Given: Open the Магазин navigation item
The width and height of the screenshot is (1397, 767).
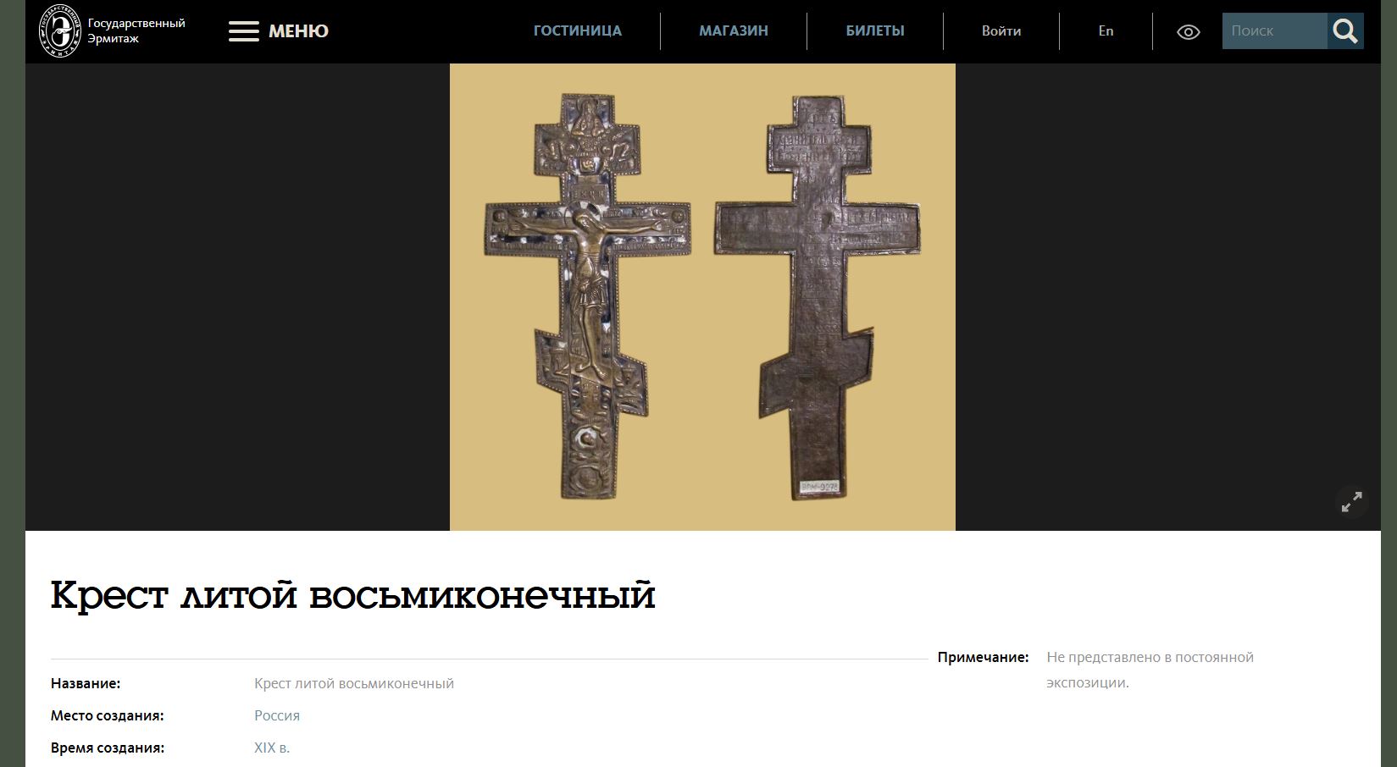Looking at the screenshot, I should (734, 30).
